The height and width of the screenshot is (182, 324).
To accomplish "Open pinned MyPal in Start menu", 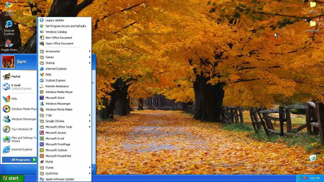I will 19,77.
